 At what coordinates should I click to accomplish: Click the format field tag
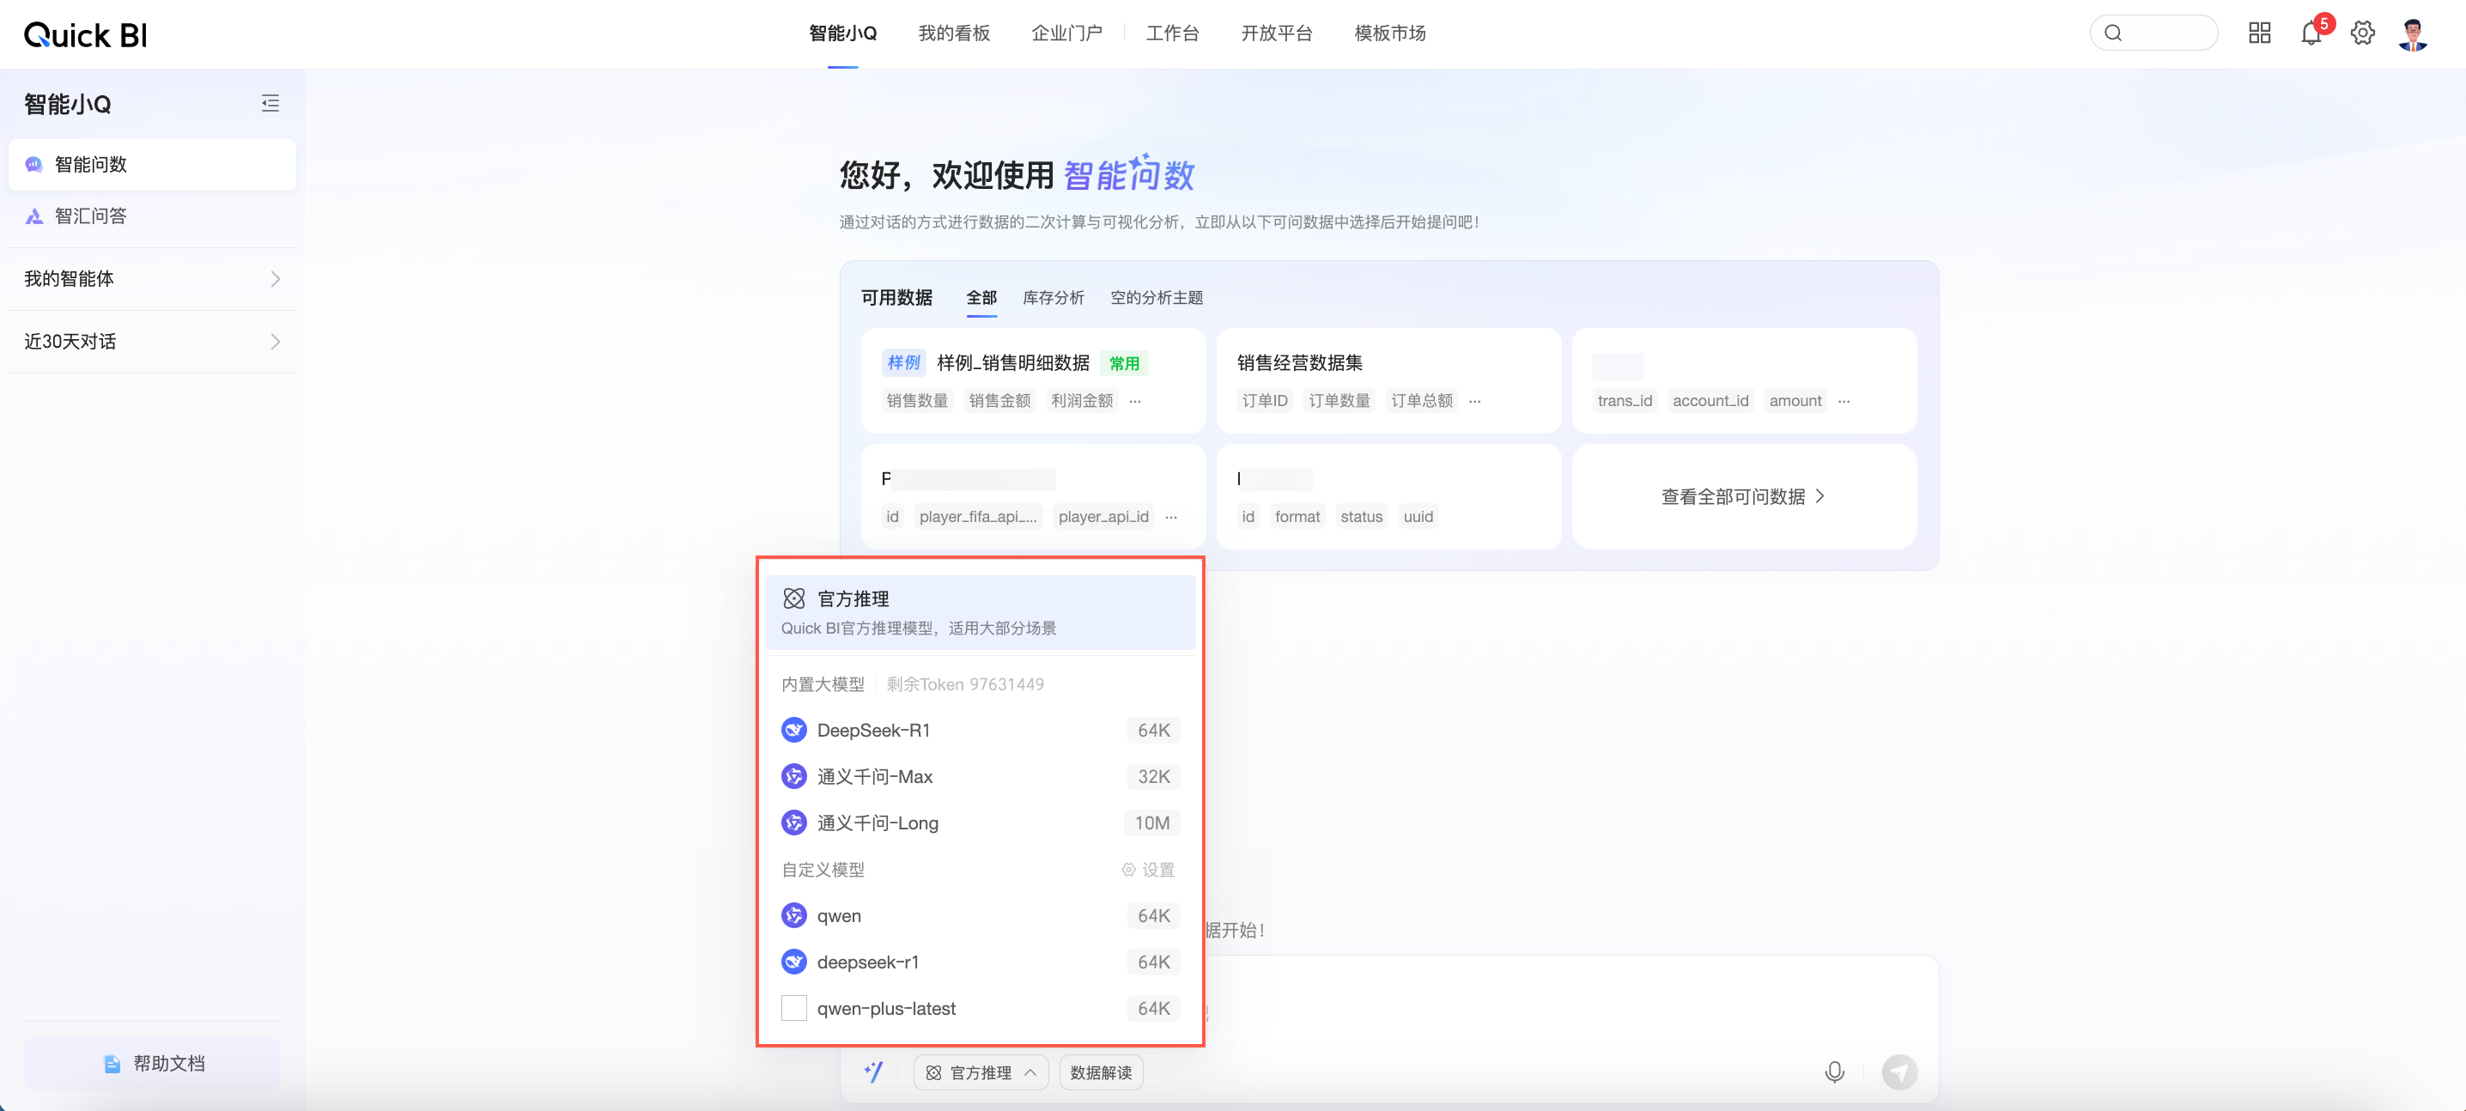[1297, 517]
